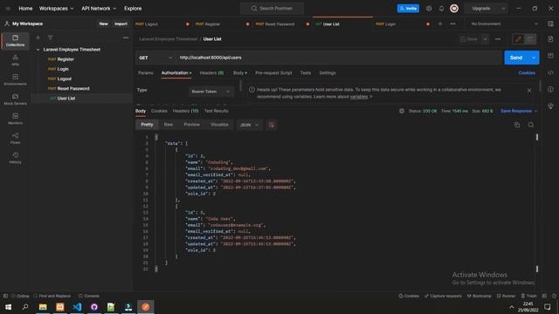Image resolution: width=559 pixels, height=314 pixels.
Task: Toggle the two-pane view in the status bar
Action: 544,296
